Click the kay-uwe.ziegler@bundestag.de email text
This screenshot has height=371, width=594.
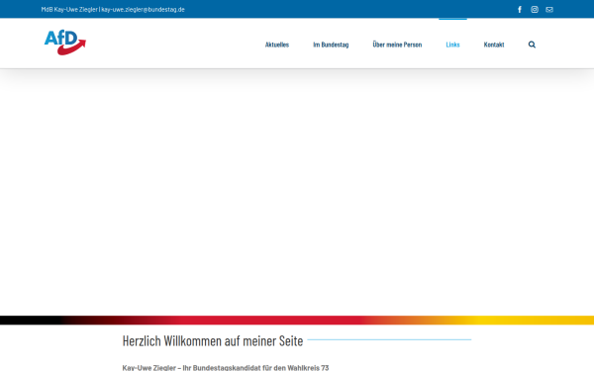click(x=143, y=10)
